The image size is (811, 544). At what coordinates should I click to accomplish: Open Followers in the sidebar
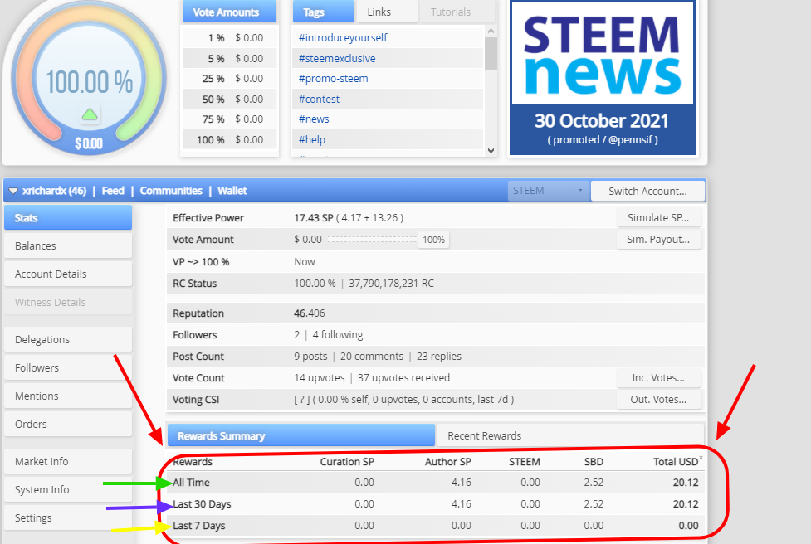coord(68,368)
